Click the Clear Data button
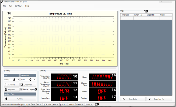176x107 pixels. coord(133,99)
